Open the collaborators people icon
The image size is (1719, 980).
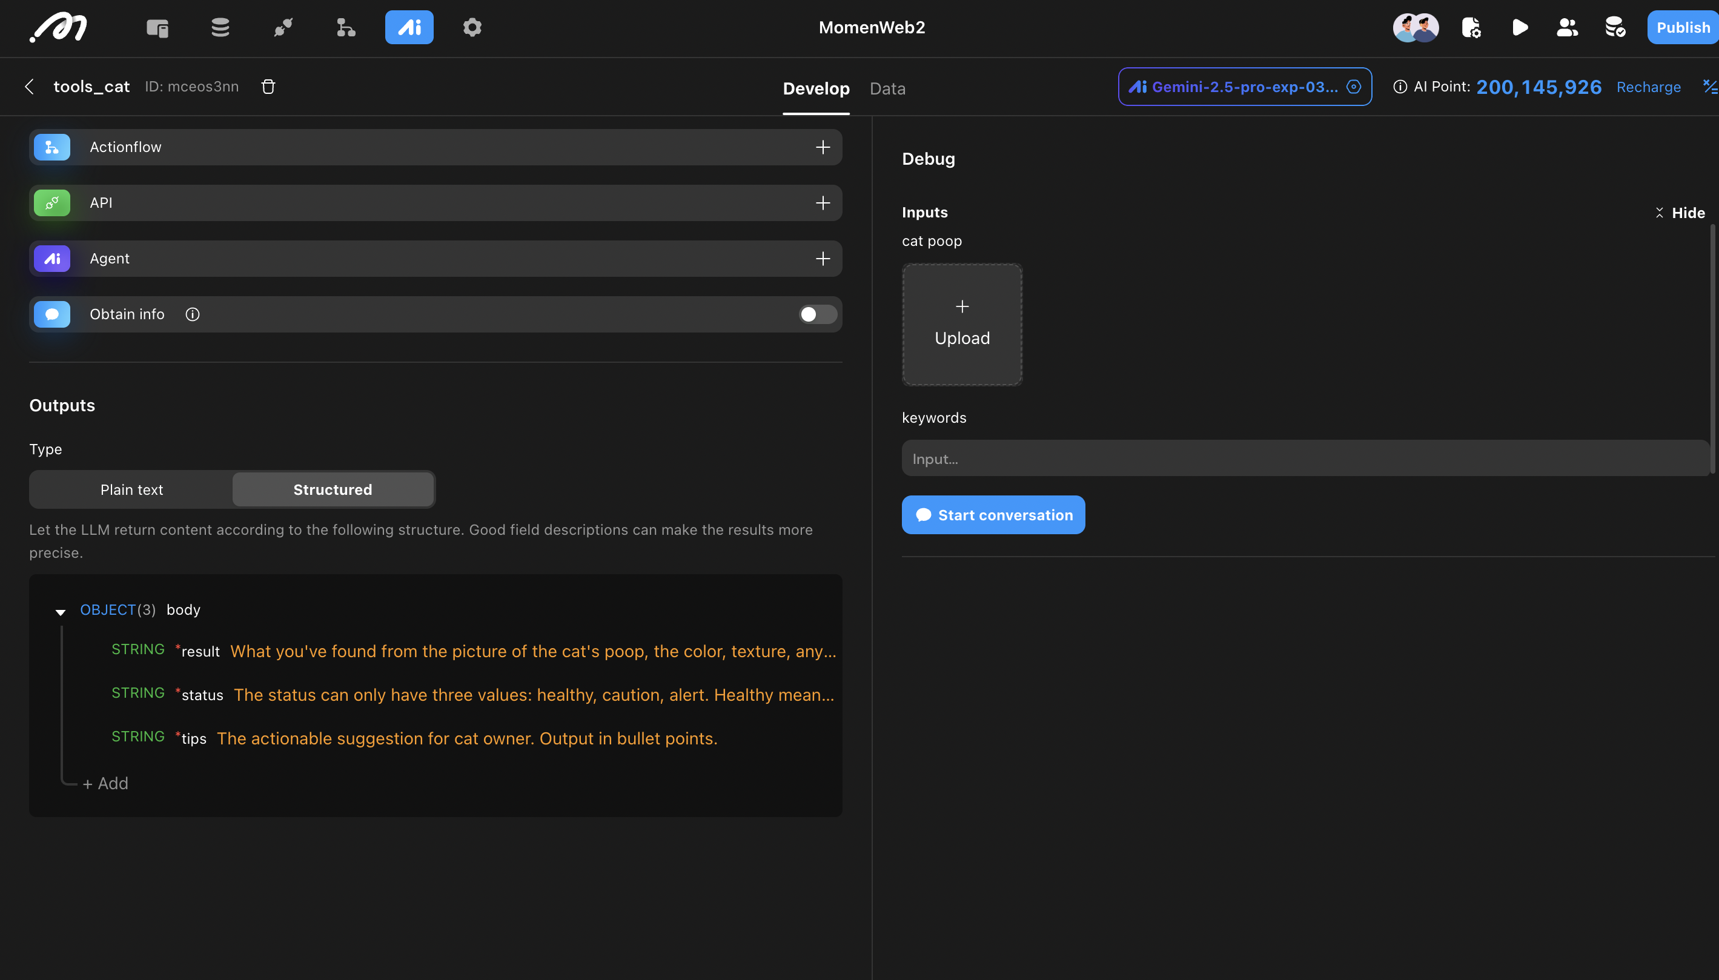click(1567, 28)
